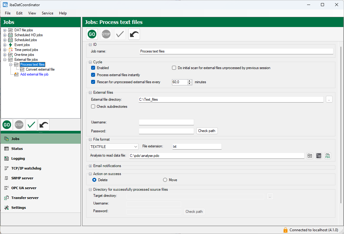The image size is (344, 234).
Task: Expand the DAT file jobs tree node
Action: click(5, 30)
